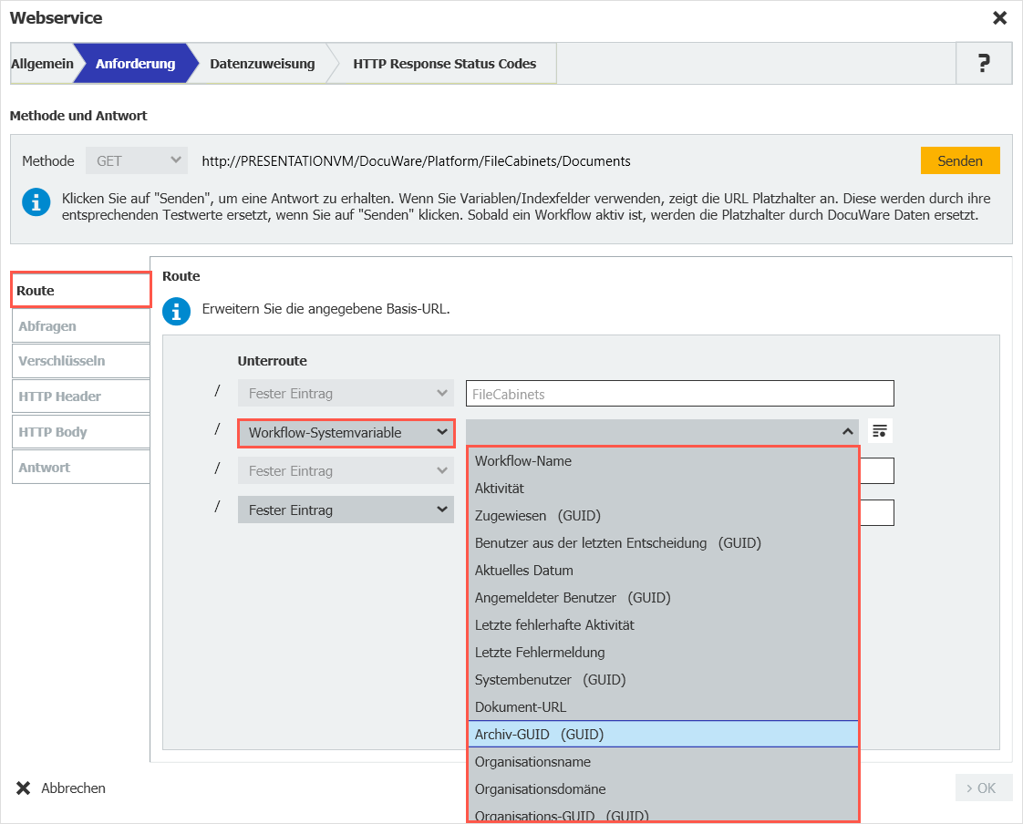The width and height of the screenshot is (1023, 824).
Task: Open the HTTP Response Status Codes tab
Action: point(444,64)
